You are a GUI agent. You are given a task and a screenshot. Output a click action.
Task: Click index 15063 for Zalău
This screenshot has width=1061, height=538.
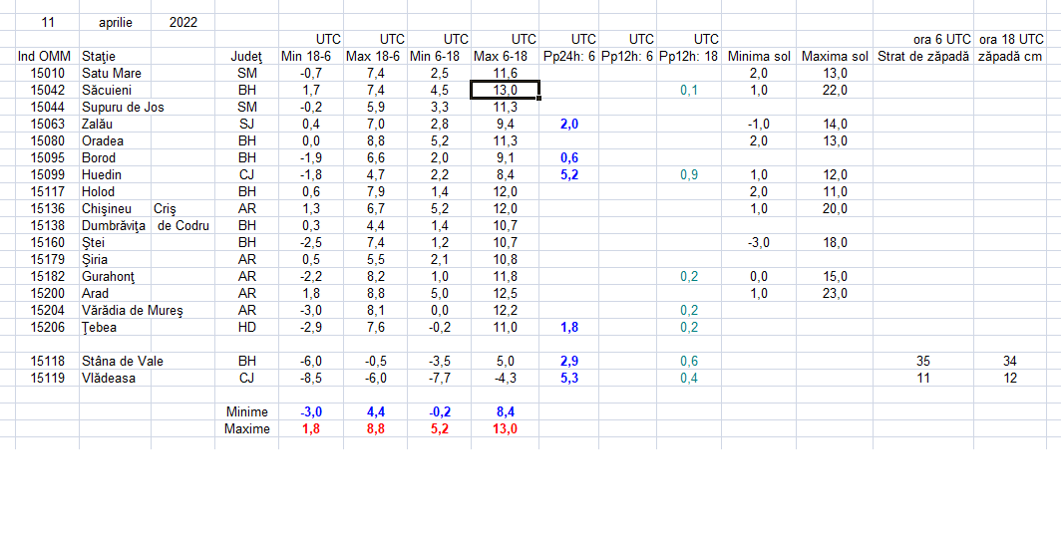coord(48,124)
